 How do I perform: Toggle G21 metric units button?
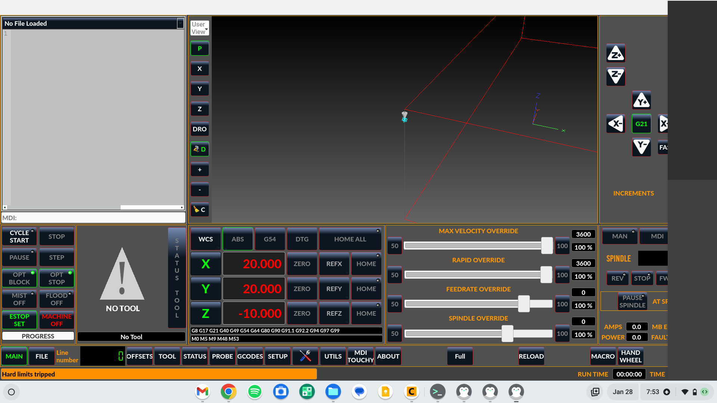[x=641, y=124]
